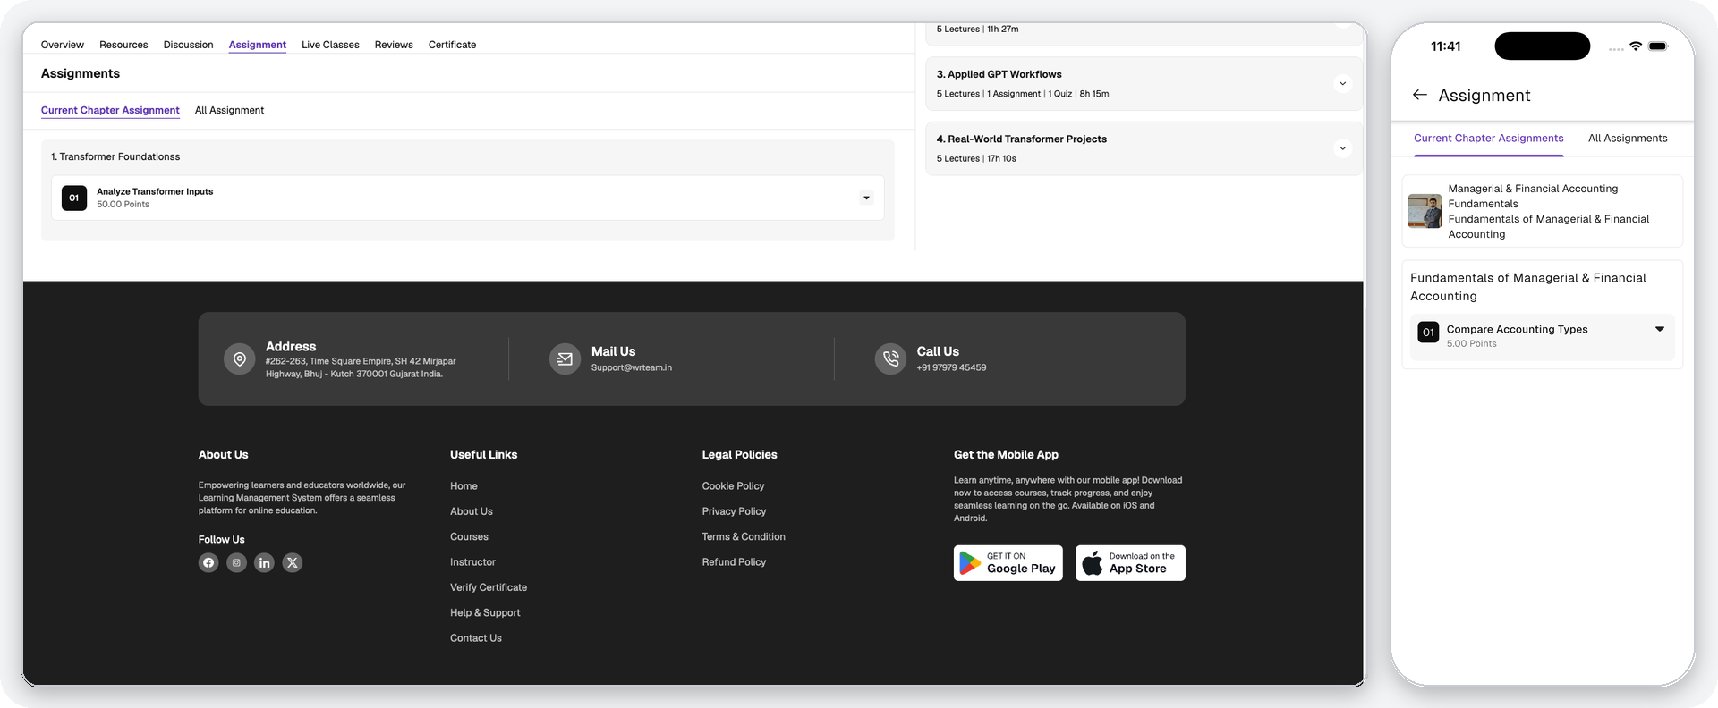Open the Contact Us footer link

(x=476, y=638)
